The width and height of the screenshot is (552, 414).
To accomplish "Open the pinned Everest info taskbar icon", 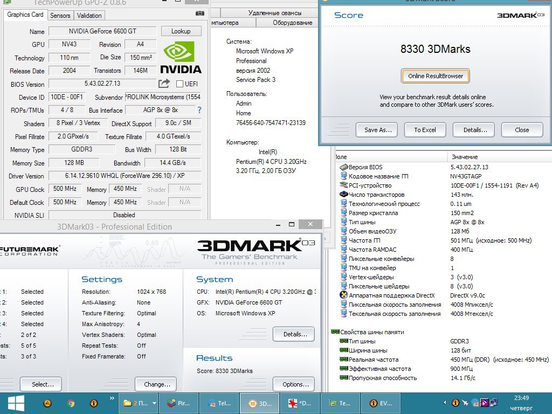I will 94,403.
